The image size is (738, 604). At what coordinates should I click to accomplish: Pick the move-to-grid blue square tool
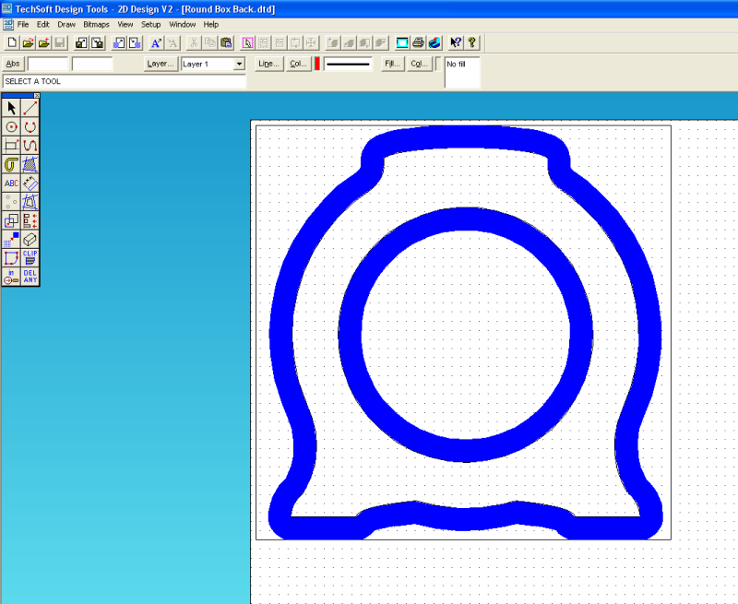pos(11,239)
